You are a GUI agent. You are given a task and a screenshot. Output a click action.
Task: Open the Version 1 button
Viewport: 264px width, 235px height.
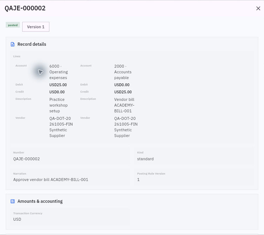click(x=36, y=27)
